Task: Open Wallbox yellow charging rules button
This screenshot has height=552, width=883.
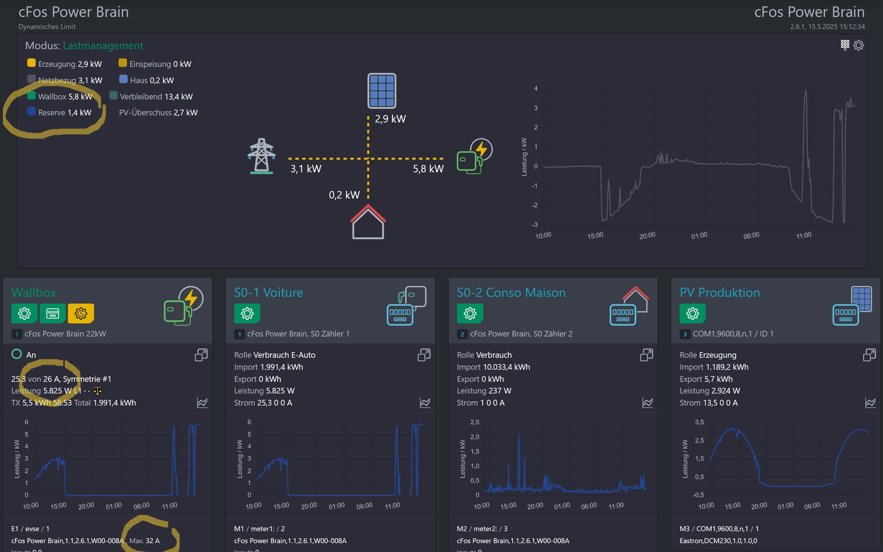Action: [x=81, y=313]
